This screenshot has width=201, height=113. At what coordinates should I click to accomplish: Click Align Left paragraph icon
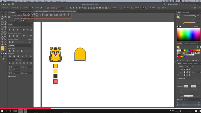point(10,63)
